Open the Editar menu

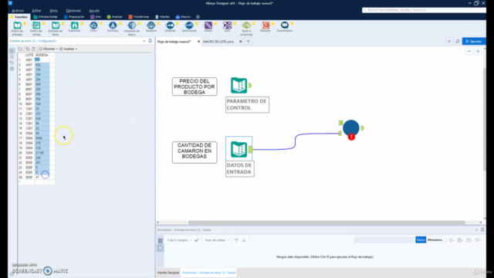[36, 11]
